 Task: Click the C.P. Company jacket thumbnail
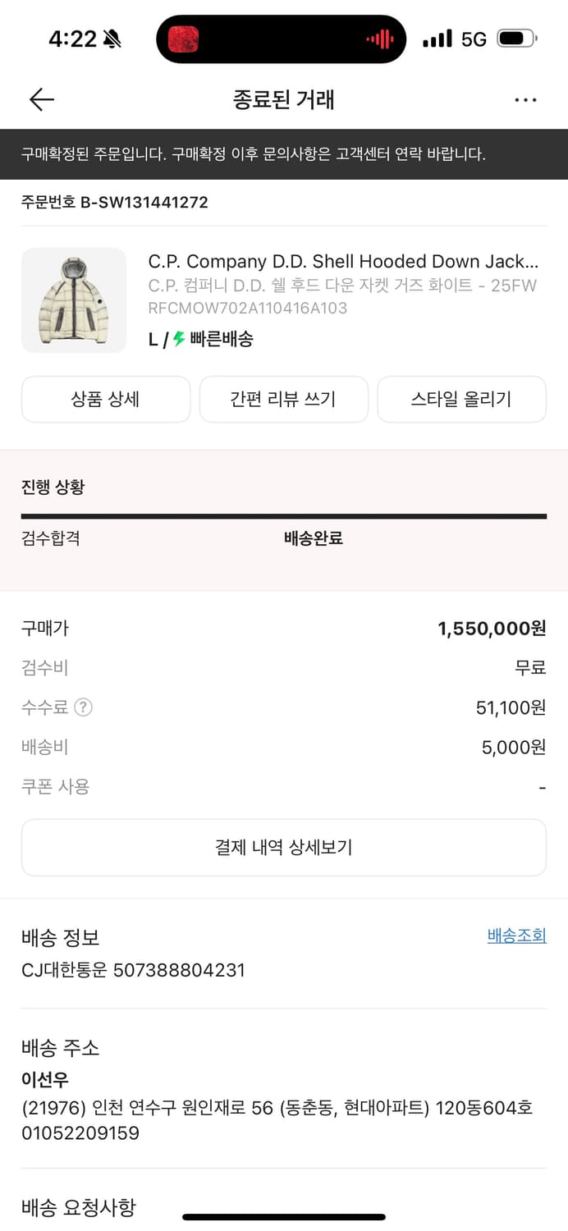click(74, 300)
